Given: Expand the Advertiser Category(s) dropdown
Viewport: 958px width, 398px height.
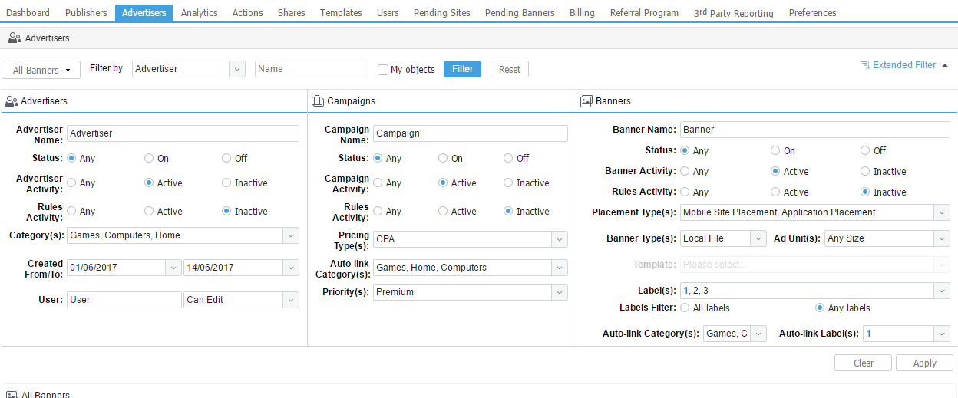Looking at the screenshot, I should (x=291, y=235).
